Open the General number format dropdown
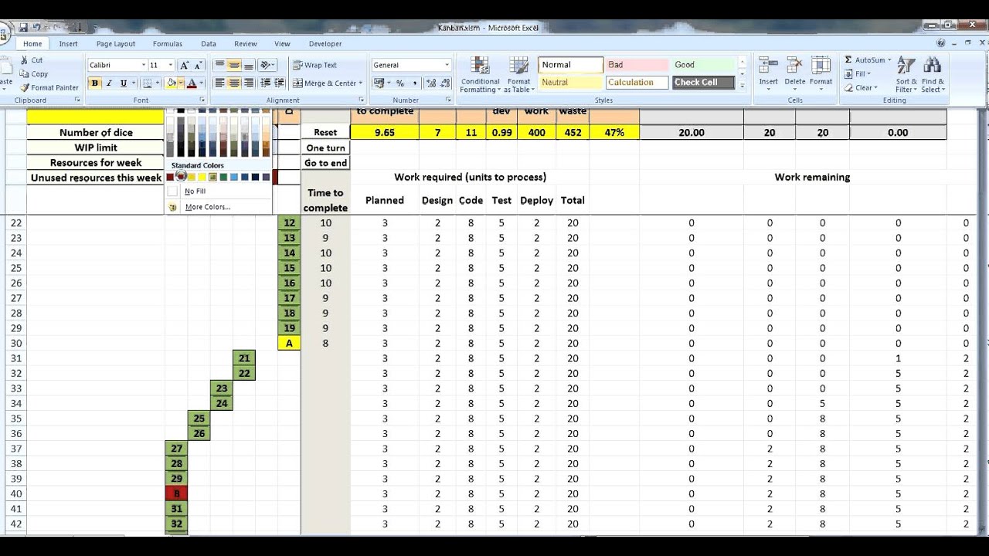Viewport: 989px width, 556px height. (x=447, y=66)
